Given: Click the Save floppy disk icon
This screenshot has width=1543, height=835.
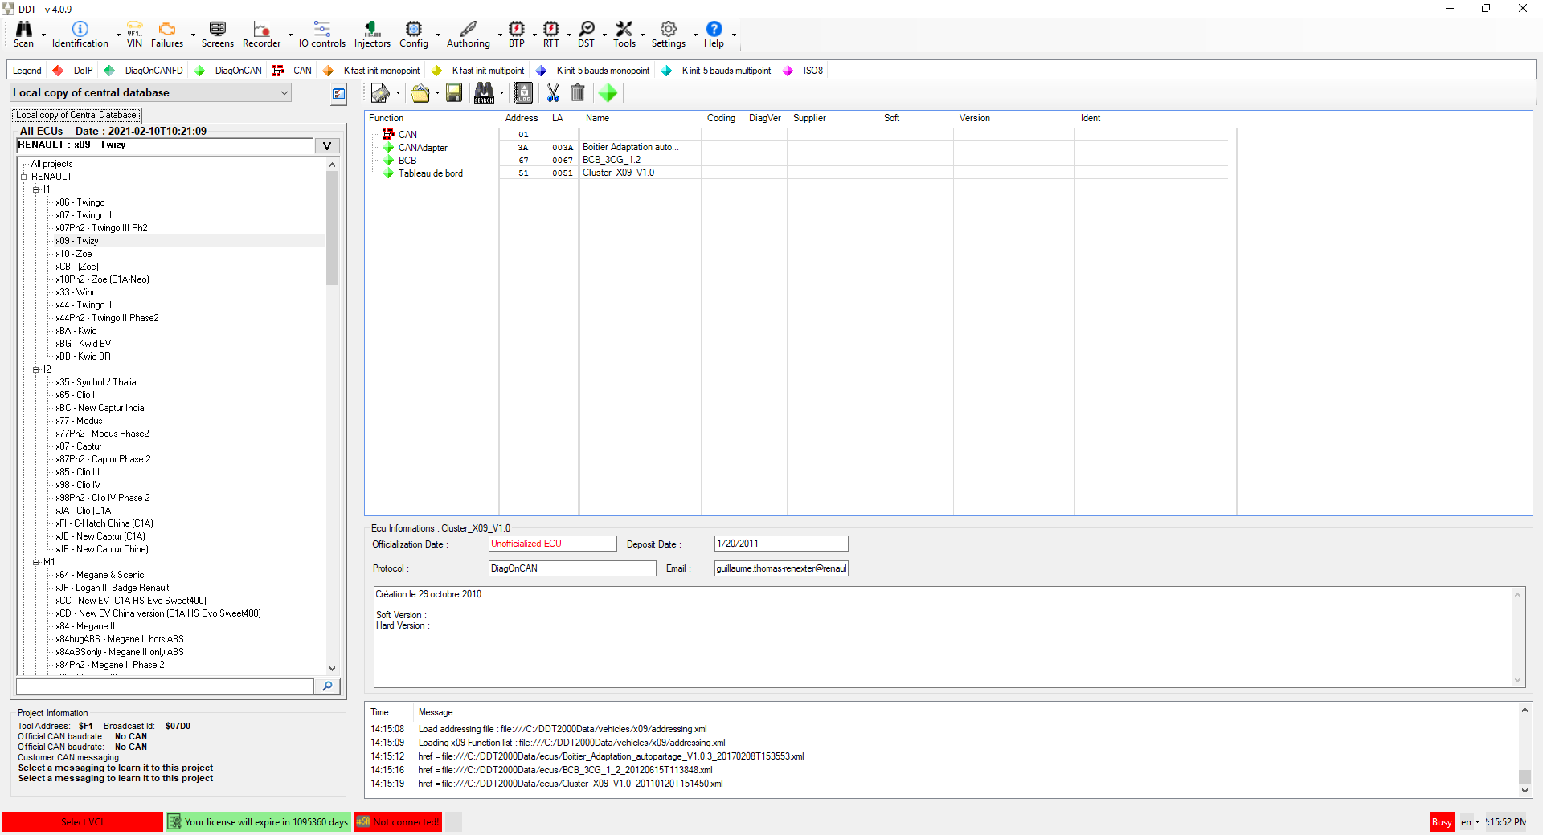Looking at the screenshot, I should point(454,94).
